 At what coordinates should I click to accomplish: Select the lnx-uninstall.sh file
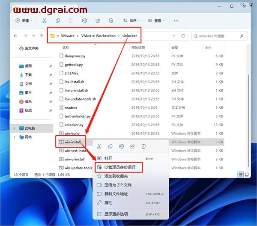click(74, 90)
